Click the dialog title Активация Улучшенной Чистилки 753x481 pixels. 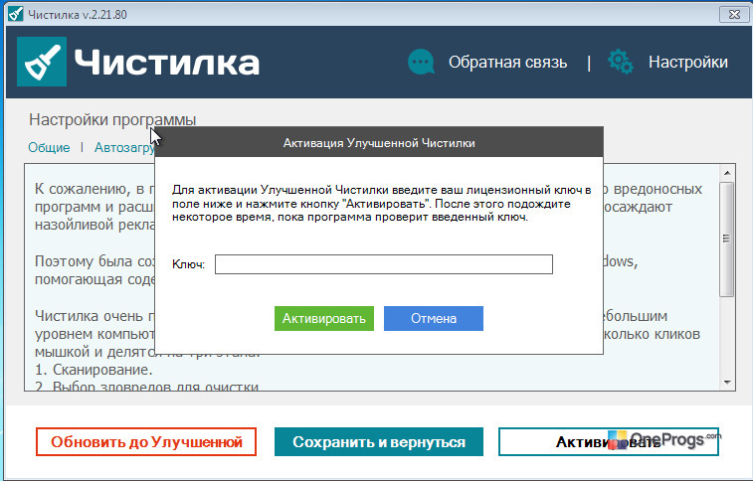pos(379,143)
